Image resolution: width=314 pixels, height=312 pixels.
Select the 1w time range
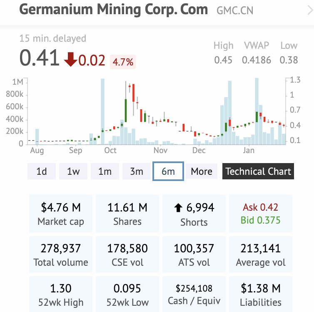[73, 171]
